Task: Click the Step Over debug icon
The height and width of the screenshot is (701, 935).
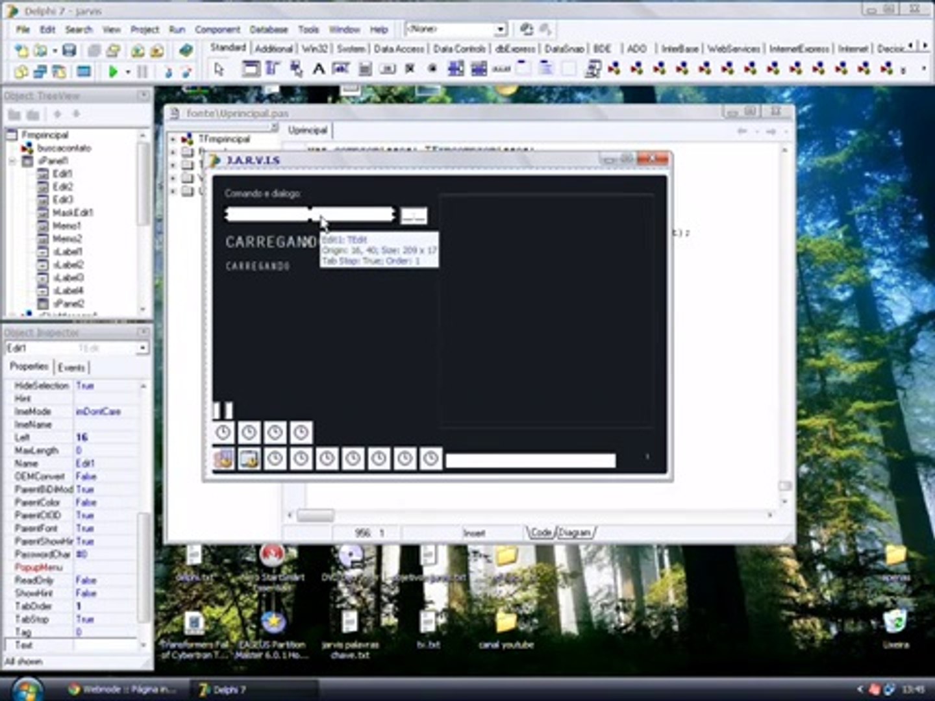Action: pos(186,71)
